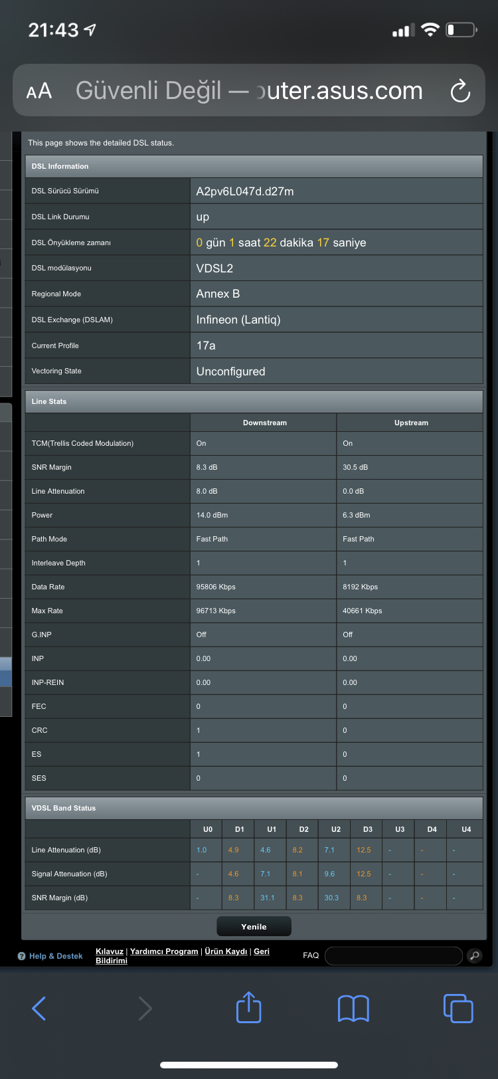Screen dimensions: 498x1079
Task: Select U2 signal attenuation value 9.6
Action: coord(329,874)
